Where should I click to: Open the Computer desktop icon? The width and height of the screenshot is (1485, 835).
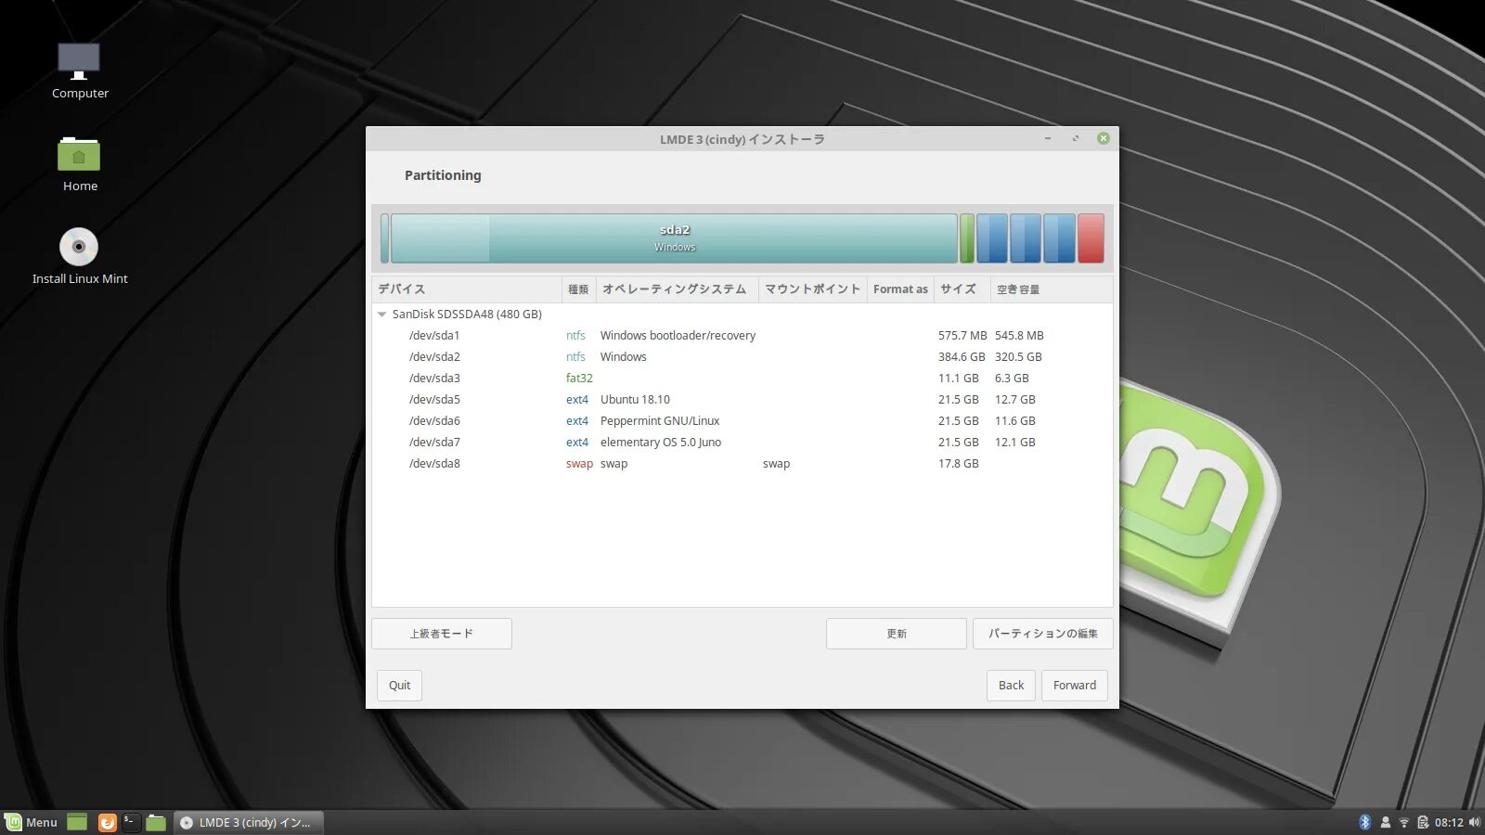coord(80,71)
